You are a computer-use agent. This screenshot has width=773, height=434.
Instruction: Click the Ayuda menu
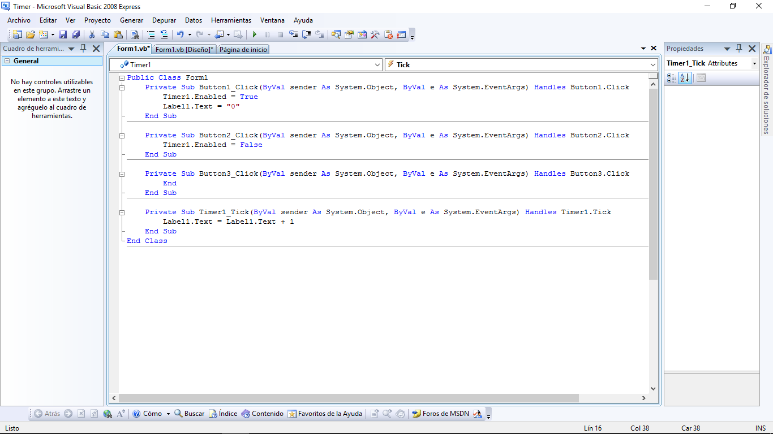click(x=303, y=20)
